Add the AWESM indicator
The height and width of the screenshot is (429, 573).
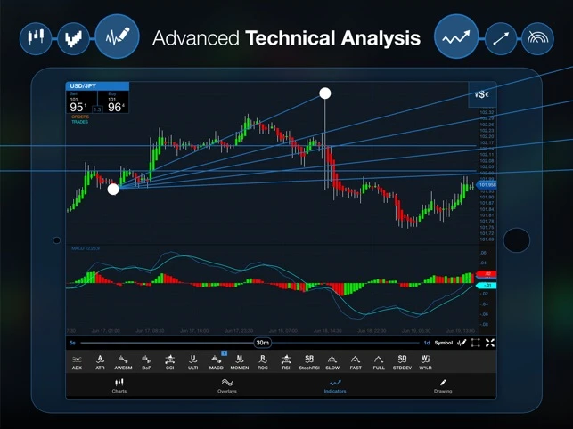(x=123, y=362)
